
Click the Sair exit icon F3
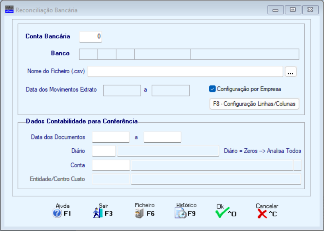pyautogui.click(x=98, y=213)
